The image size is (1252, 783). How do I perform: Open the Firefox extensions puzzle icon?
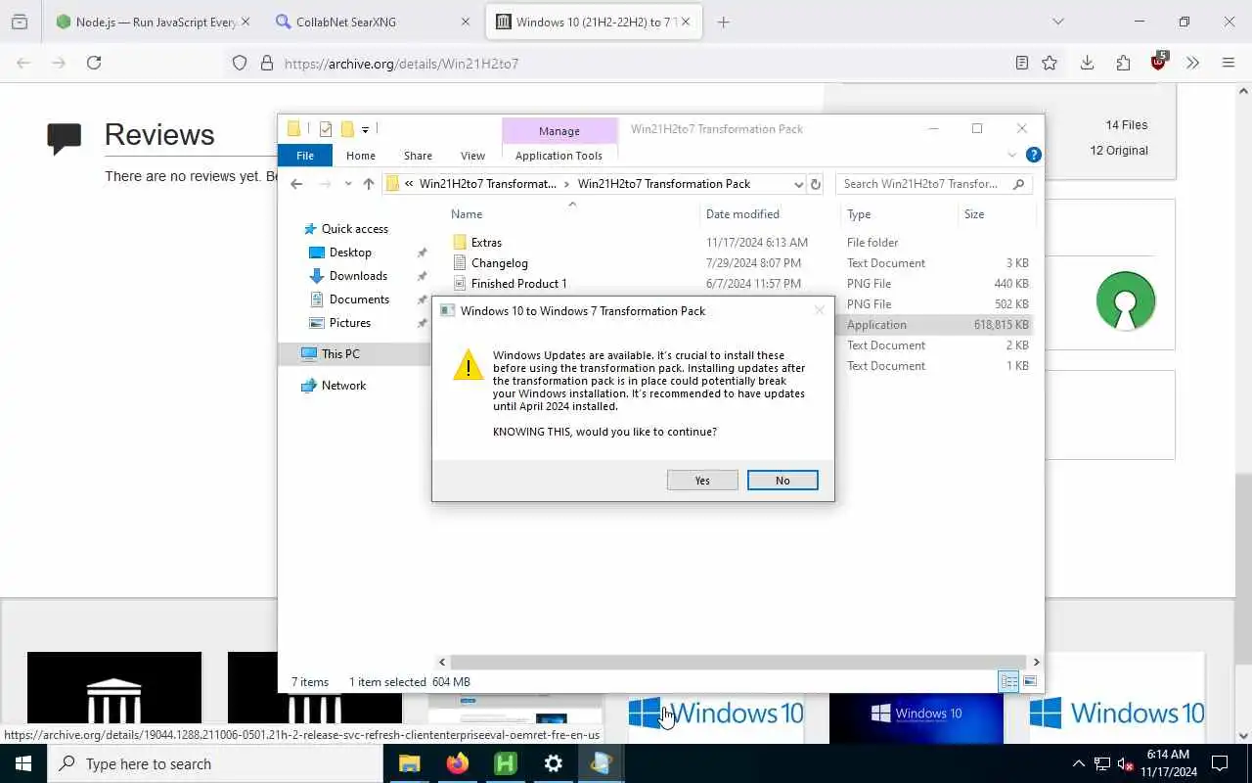1123,63
